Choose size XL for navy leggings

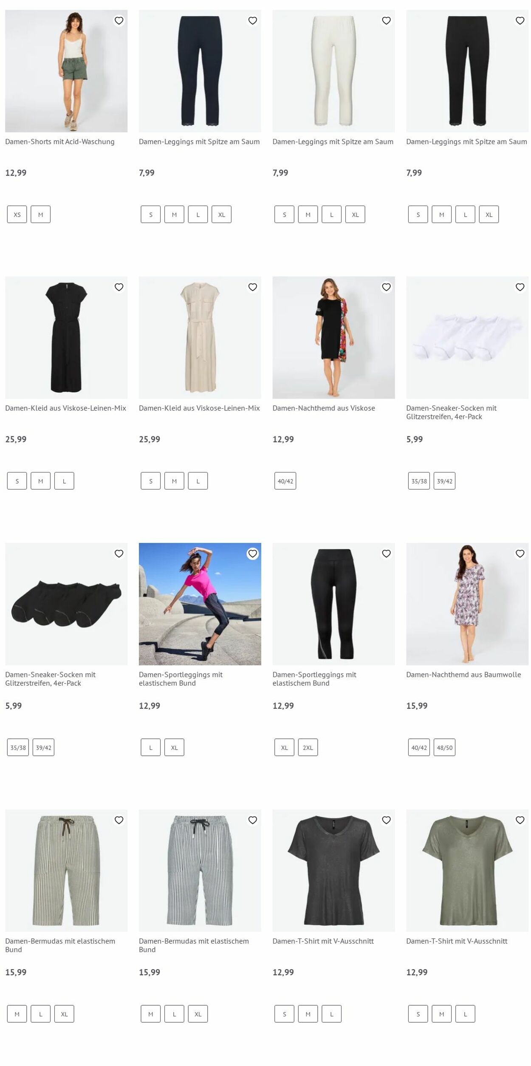point(222,215)
